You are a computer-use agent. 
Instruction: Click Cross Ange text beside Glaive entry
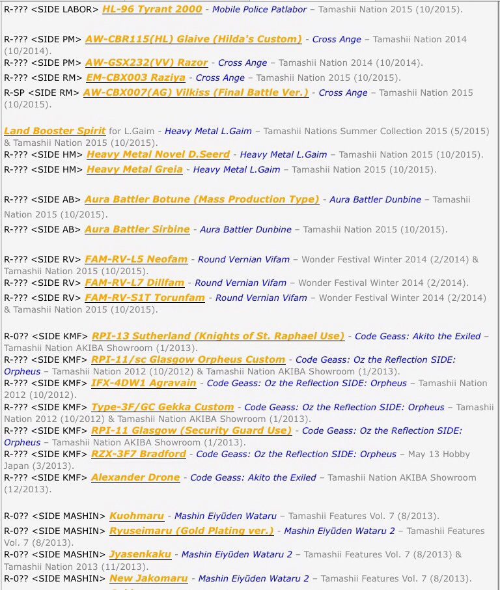[x=337, y=39]
